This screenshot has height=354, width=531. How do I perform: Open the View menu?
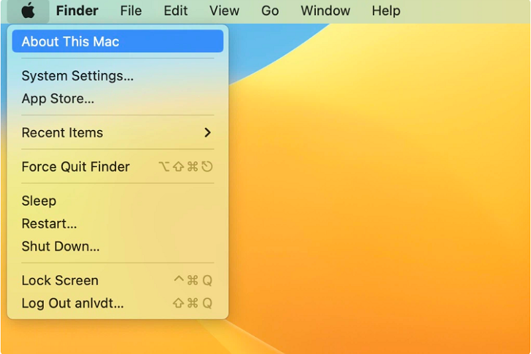(224, 11)
